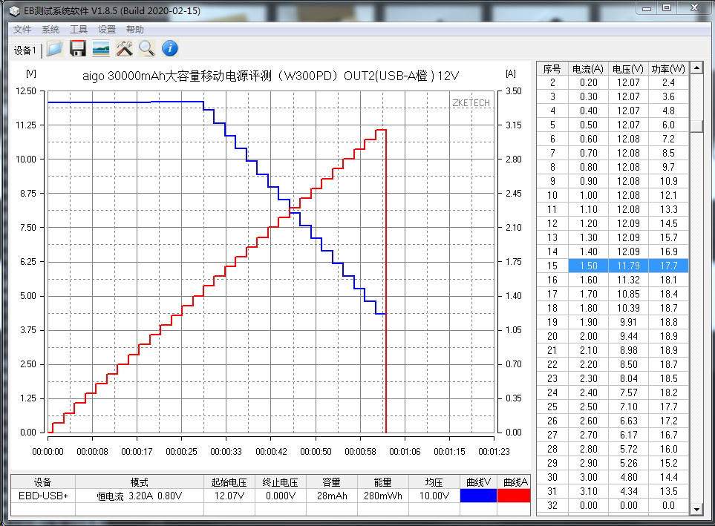Click current value 1.00 in row 10
The width and height of the screenshot is (715, 526).
pyautogui.click(x=588, y=196)
